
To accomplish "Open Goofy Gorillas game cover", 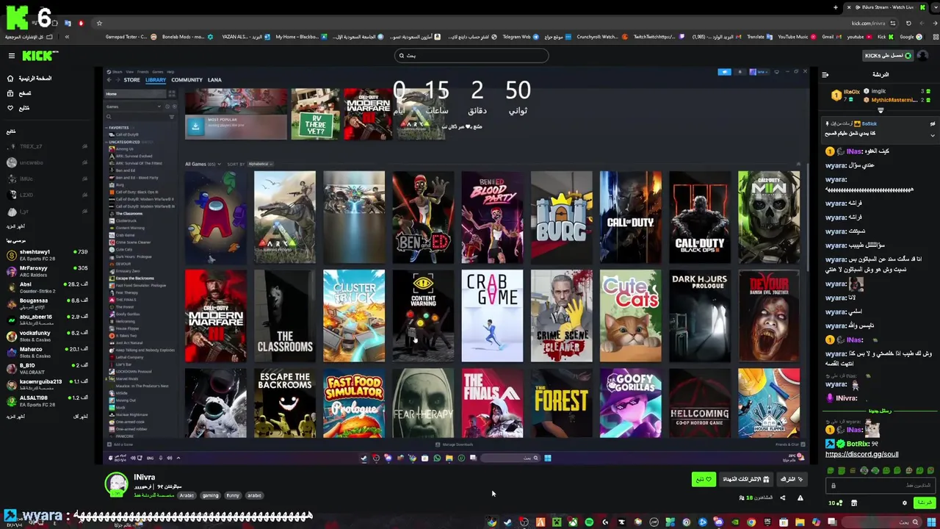I will (x=631, y=403).
